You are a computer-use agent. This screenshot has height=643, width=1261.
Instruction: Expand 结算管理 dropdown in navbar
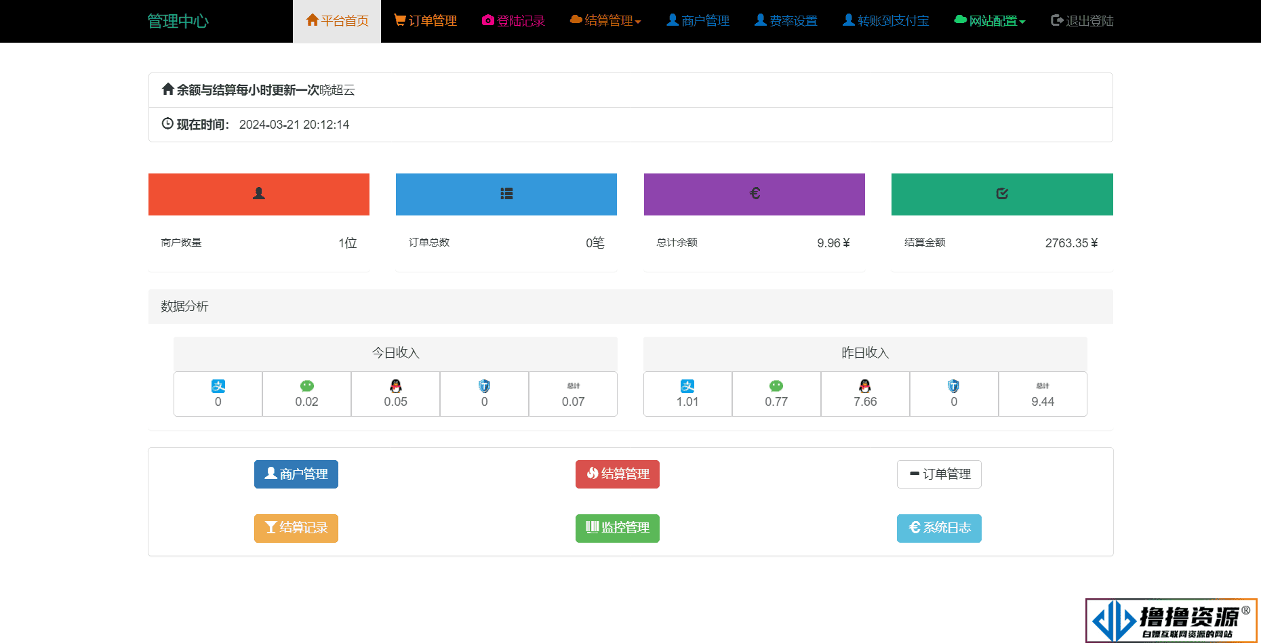pos(605,21)
